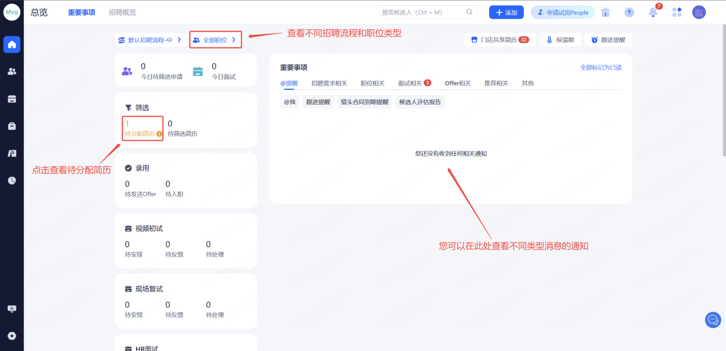
Task: Open the apps grid icon in header
Action: 676,13
